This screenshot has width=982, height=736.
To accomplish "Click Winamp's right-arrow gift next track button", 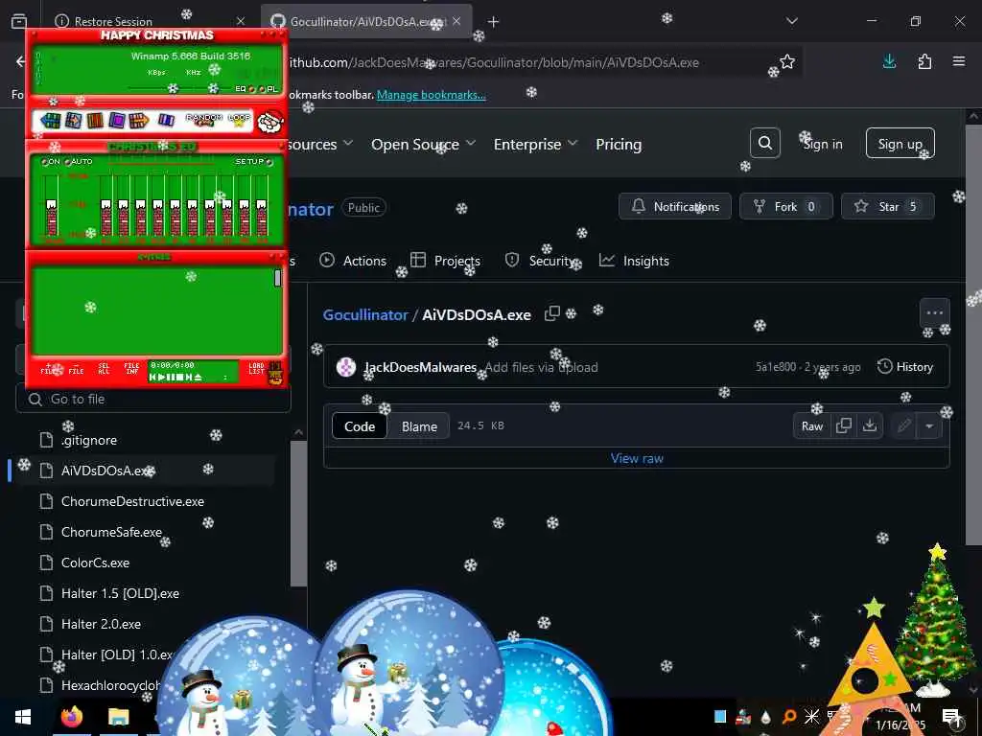I will click(x=139, y=120).
